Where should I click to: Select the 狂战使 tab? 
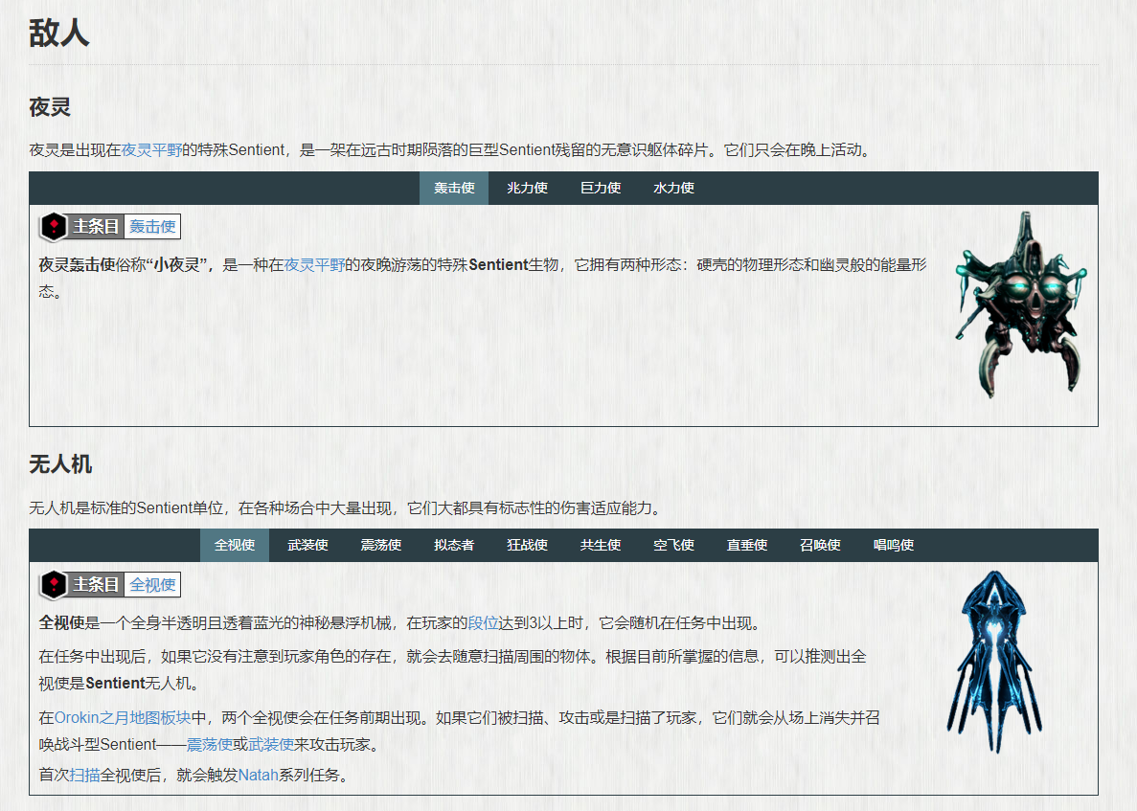pyautogui.click(x=527, y=545)
